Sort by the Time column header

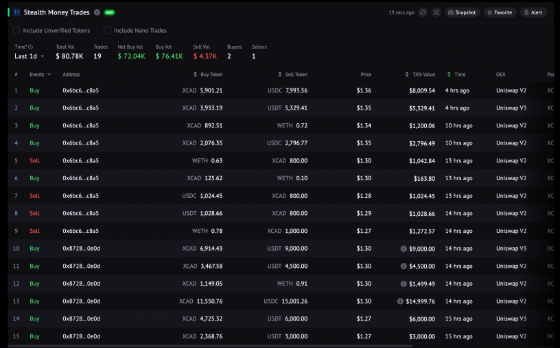point(456,75)
